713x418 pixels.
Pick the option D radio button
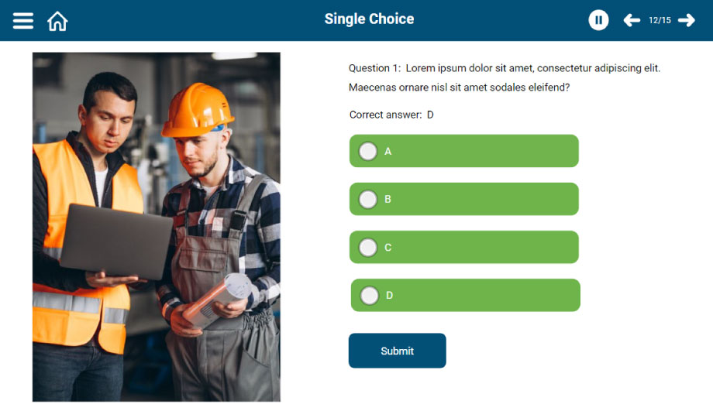coord(370,296)
